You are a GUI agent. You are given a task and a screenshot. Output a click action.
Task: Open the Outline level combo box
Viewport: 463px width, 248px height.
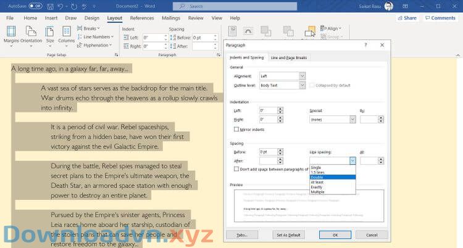coord(282,85)
